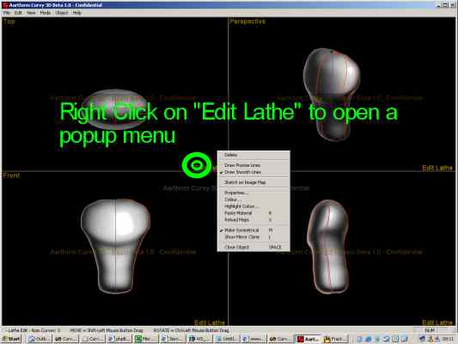
Task: Open Highlight Colour... from the popup
Action: coord(241,206)
